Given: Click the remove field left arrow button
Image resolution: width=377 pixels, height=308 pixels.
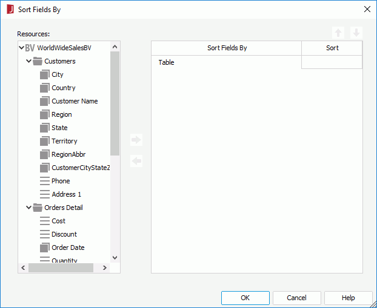Looking at the screenshot, I should click(x=136, y=161).
